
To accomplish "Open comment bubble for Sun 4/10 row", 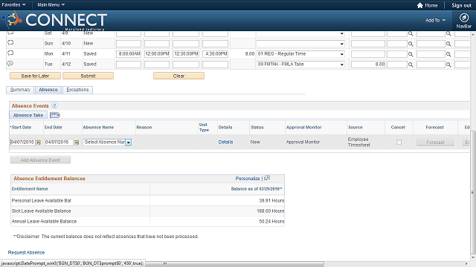I will pos(10,43).
